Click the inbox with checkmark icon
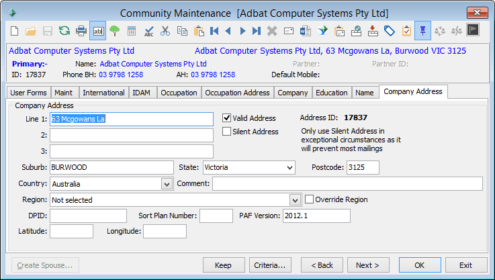Image resolution: width=495 pixels, height=280 pixels. click(356, 31)
